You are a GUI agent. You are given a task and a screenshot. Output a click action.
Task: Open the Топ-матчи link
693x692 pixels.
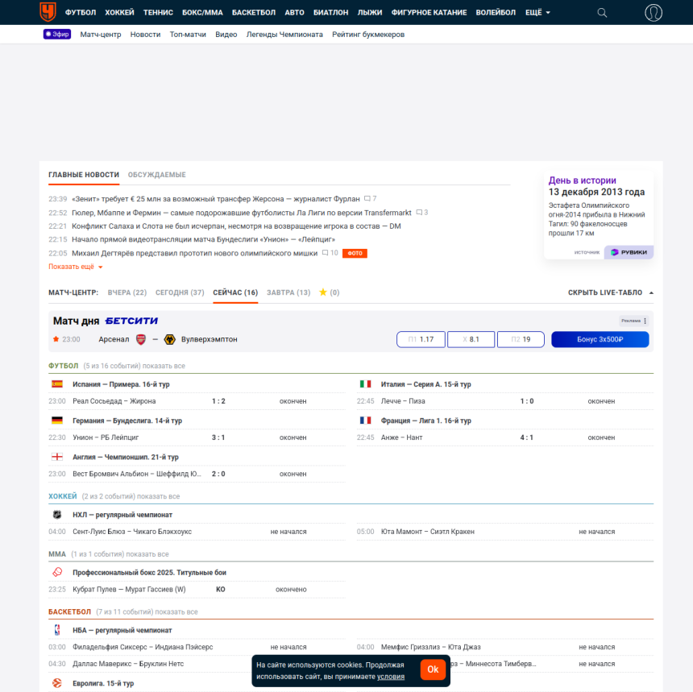click(x=188, y=35)
